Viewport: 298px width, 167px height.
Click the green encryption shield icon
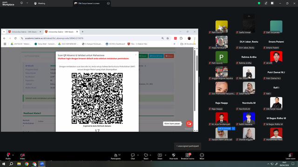(259, 3)
